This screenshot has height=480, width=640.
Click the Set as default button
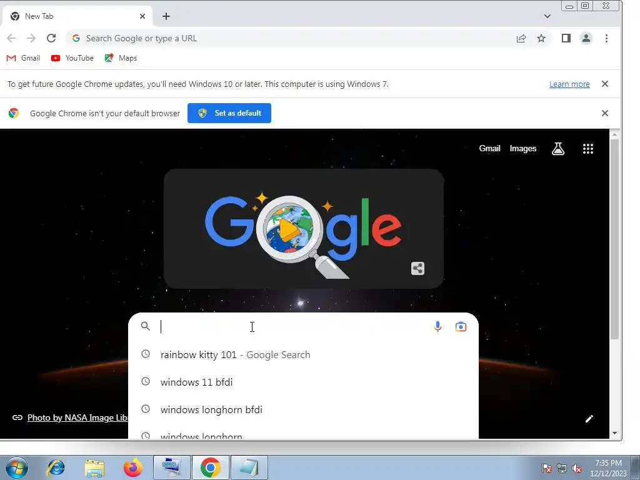pyautogui.click(x=229, y=113)
